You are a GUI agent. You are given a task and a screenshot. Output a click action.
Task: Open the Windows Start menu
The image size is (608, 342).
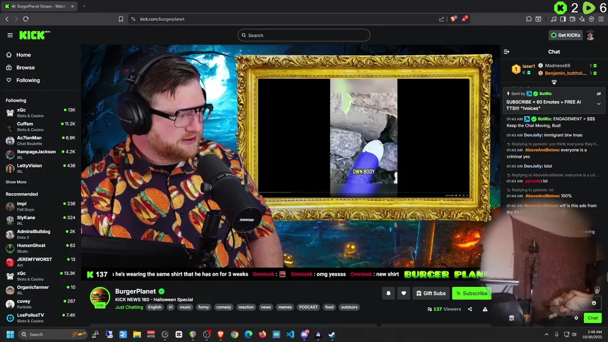pyautogui.click(x=10, y=334)
